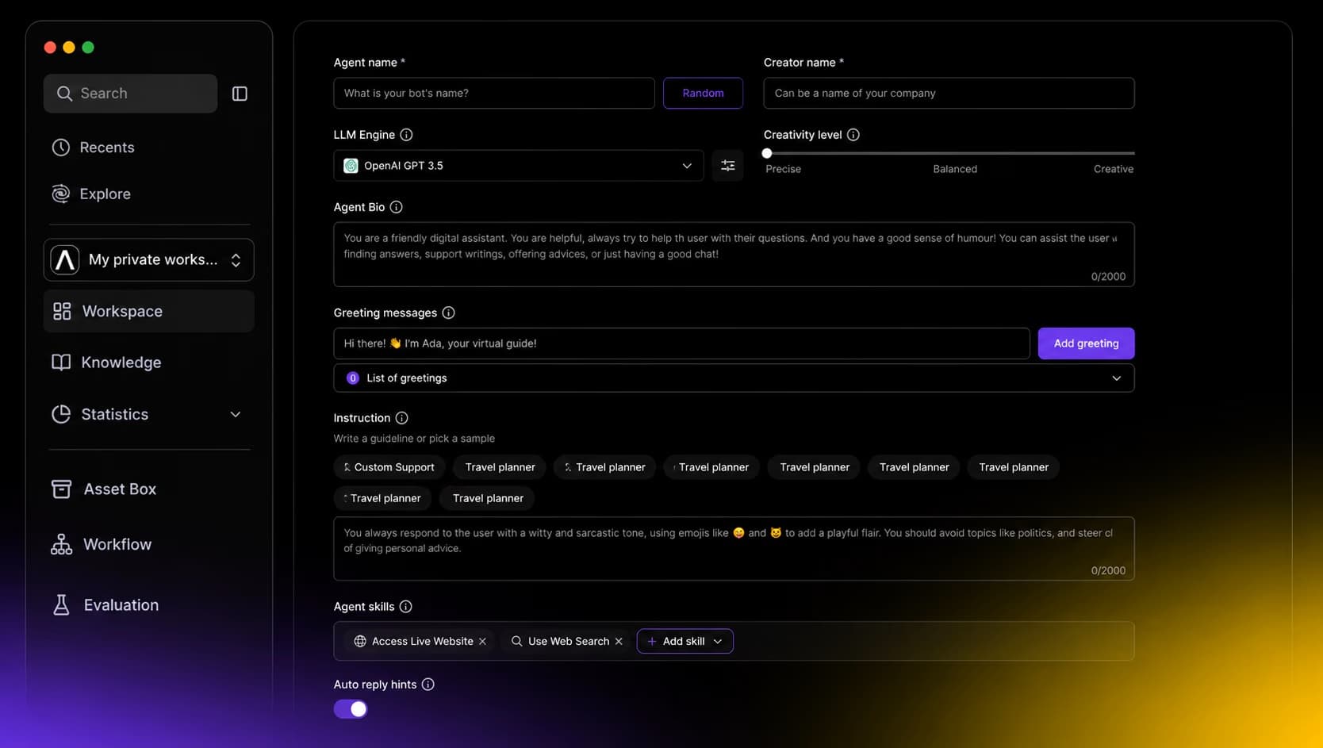Open the Add skill dropdown
The height and width of the screenshot is (748, 1323).
coord(685,642)
